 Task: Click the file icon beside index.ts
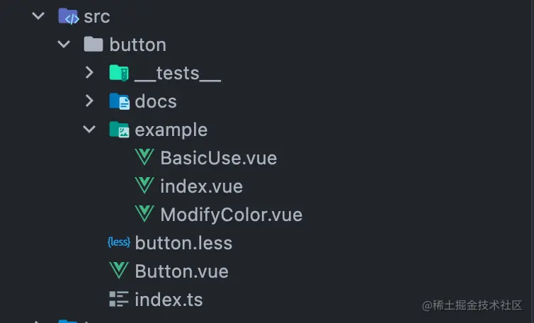click(x=119, y=299)
